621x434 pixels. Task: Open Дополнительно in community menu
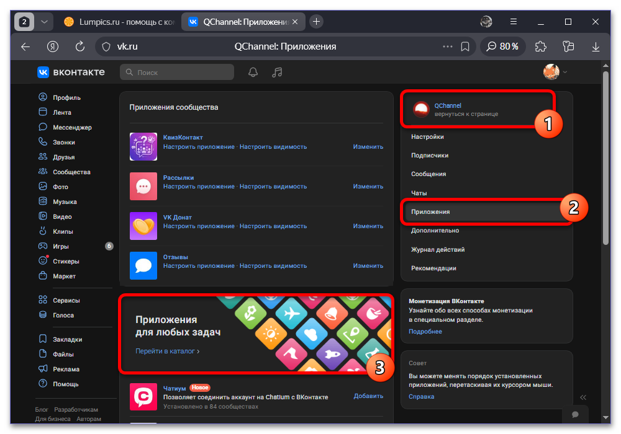tap(435, 231)
